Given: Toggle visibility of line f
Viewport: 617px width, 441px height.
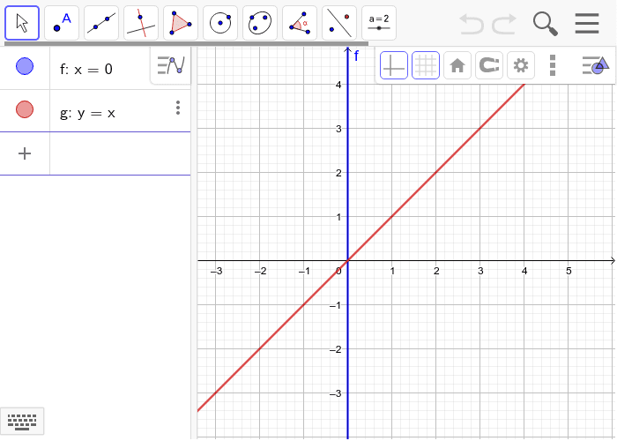Looking at the screenshot, I should pos(25,67).
